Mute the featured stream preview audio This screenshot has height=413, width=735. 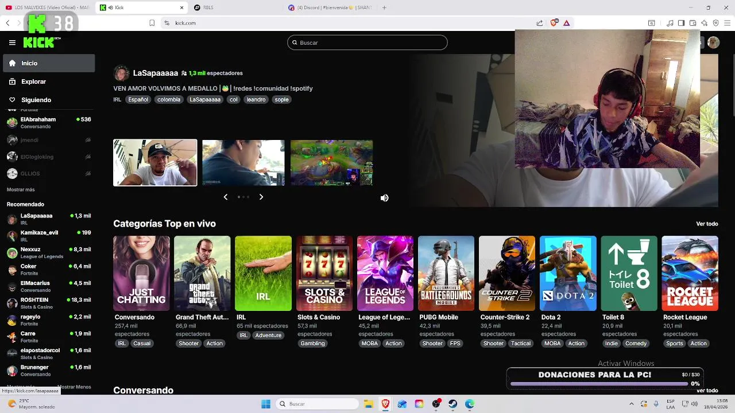pyautogui.click(x=385, y=198)
